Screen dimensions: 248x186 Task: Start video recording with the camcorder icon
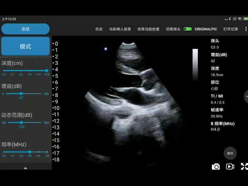pyautogui.click(x=230, y=167)
